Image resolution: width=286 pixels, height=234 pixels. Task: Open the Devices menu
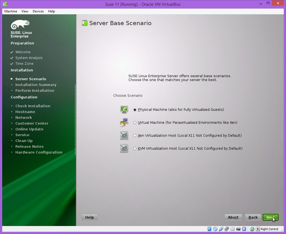click(38, 11)
